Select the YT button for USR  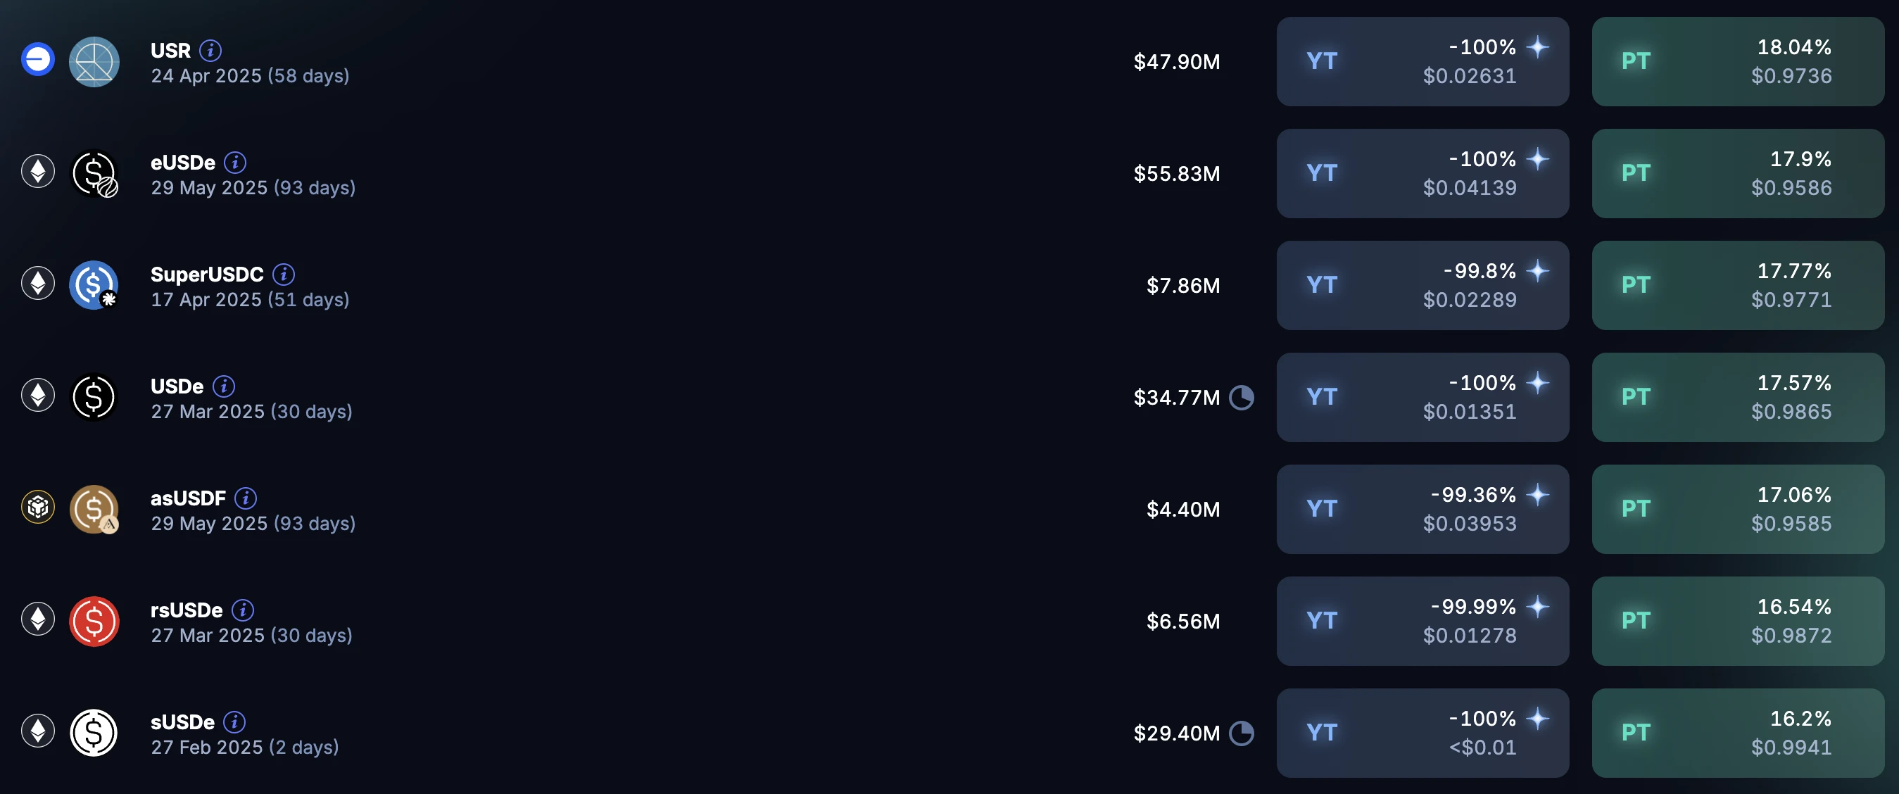coord(1422,62)
